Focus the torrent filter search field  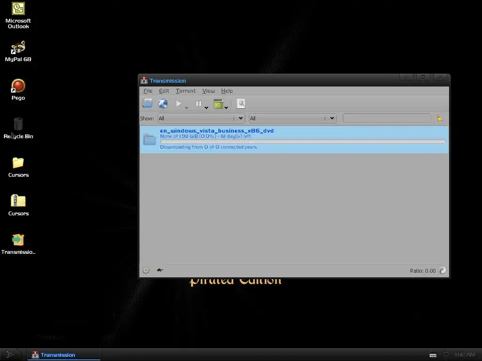pos(387,118)
